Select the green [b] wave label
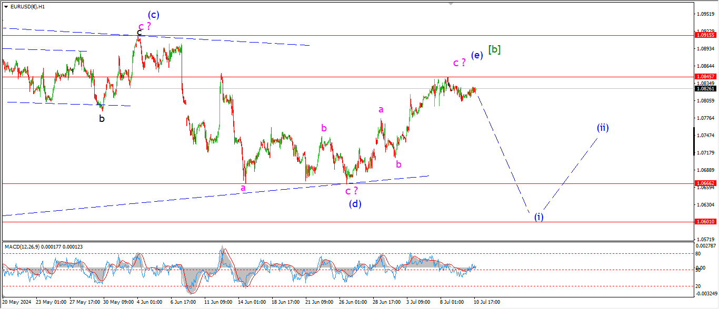Viewport: 719px width, 309px height. pyautogui.click(x=494, y=49)
